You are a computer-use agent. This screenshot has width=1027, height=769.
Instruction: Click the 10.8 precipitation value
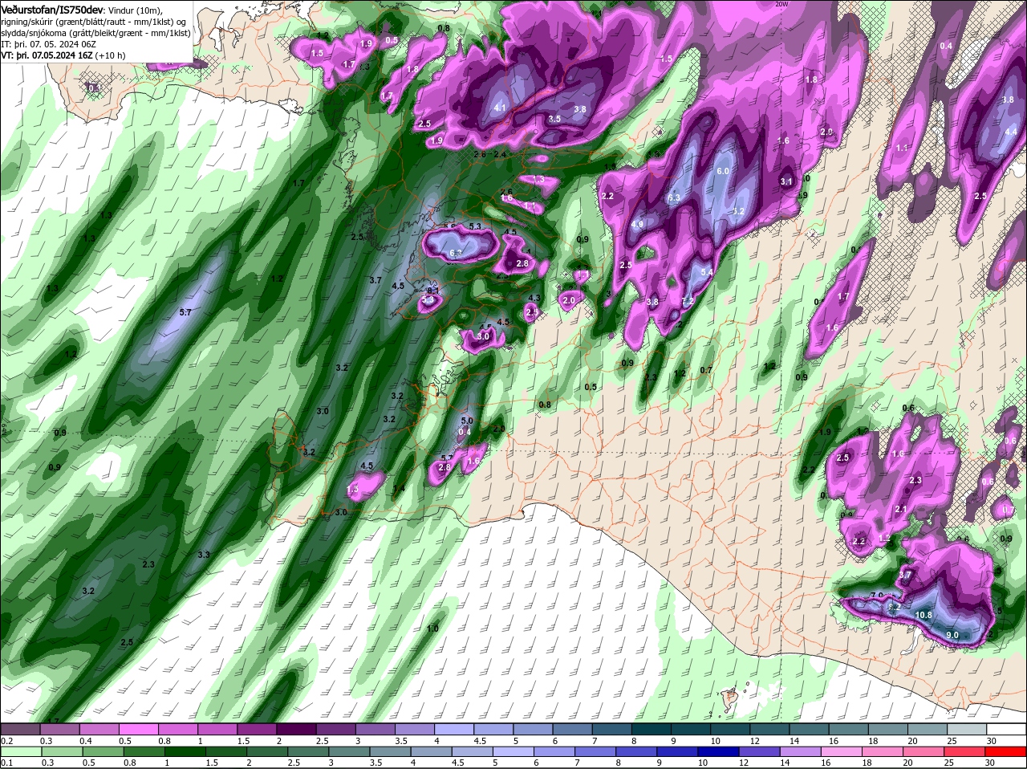point(923,615)
